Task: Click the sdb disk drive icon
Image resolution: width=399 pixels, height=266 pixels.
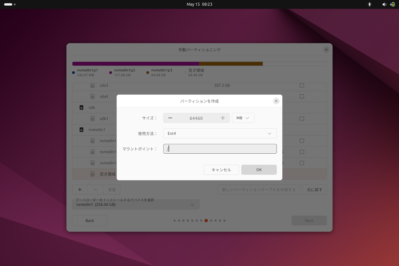Action: point(81,108)
